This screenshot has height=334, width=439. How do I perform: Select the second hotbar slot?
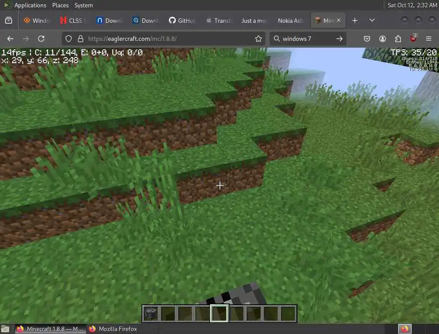tap(168, 313)
